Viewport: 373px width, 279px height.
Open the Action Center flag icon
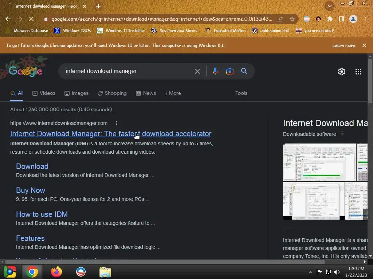tap(319, 272)
